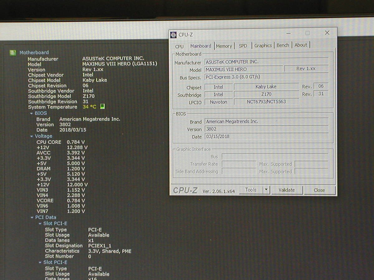The height and width of the screenshot is (280, 374).
Task: Click the green Motherboard section icon
Action: click(13, 53)
